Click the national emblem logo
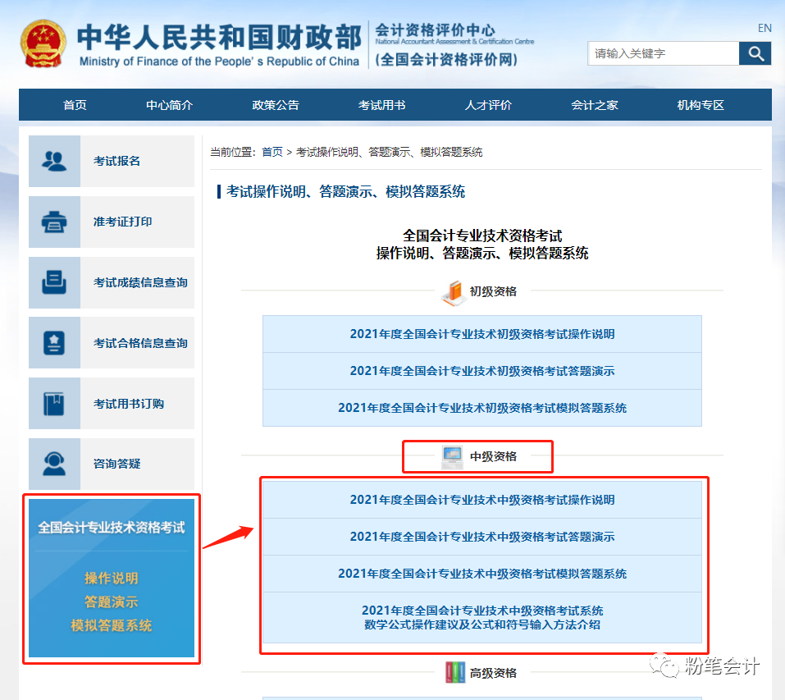This screenshot has height=700, width=785. click(x=43, y=43)
